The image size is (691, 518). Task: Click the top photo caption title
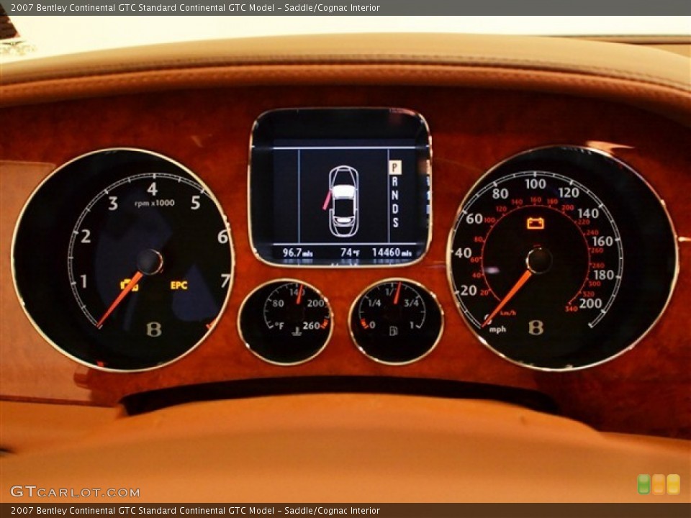195,7
